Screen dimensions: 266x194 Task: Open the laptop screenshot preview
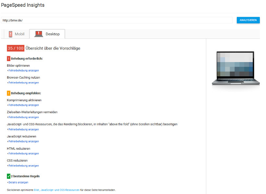236,68
